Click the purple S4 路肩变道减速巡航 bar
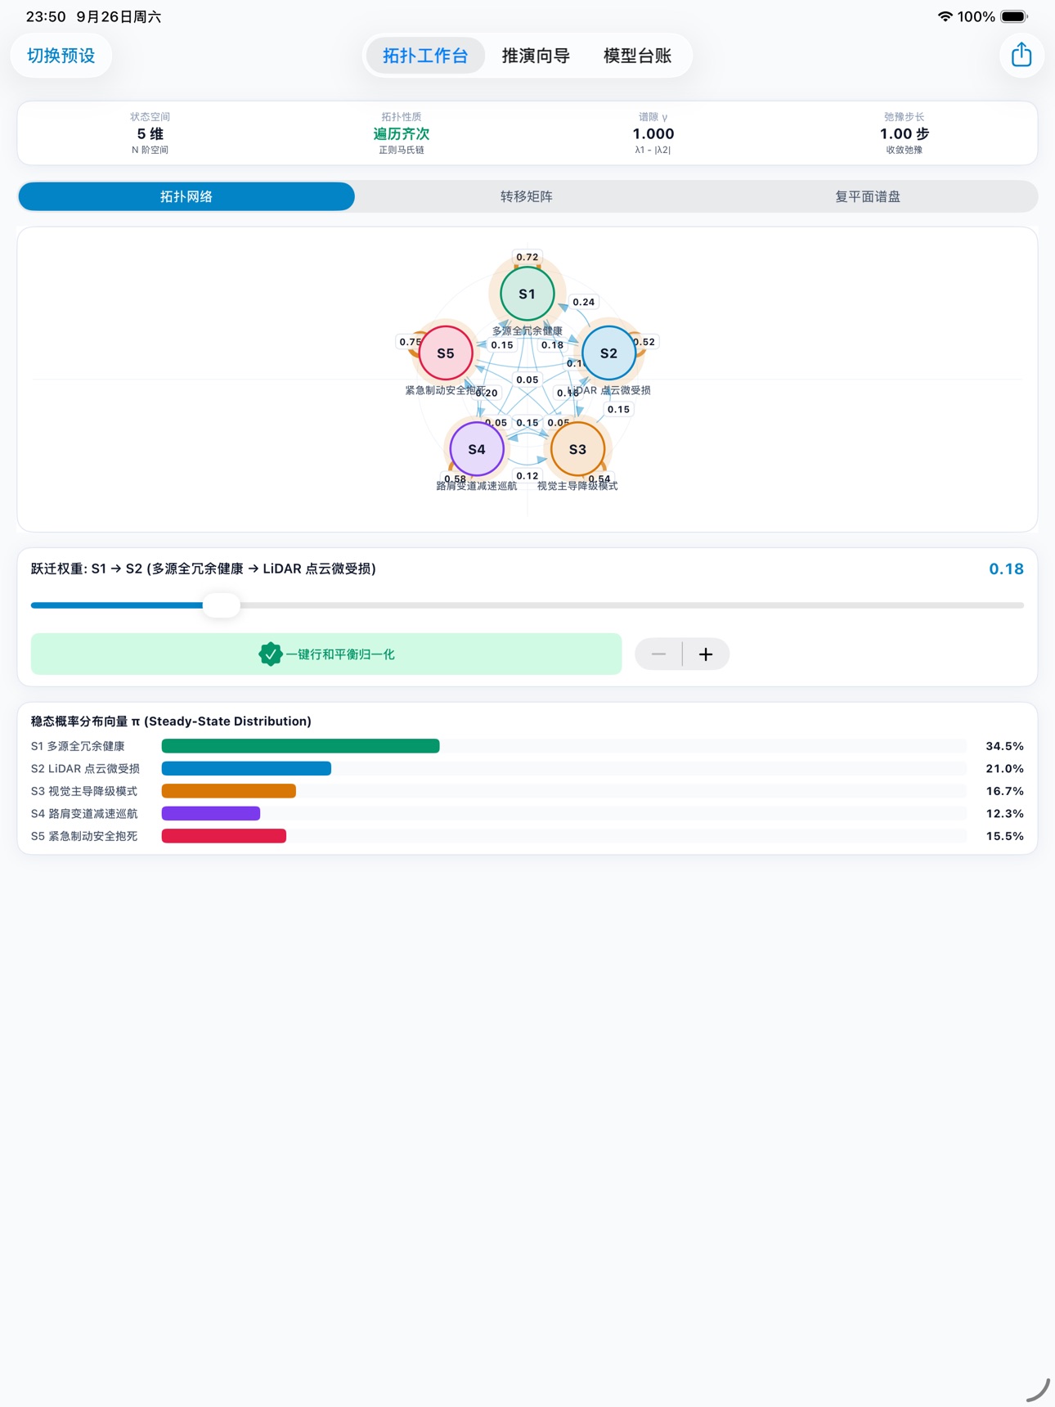 point(211,814)
